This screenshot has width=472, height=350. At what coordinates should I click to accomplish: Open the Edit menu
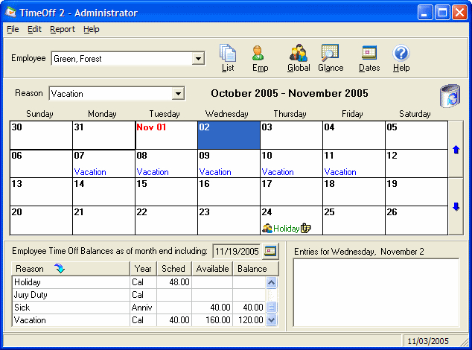pos(34,29)
